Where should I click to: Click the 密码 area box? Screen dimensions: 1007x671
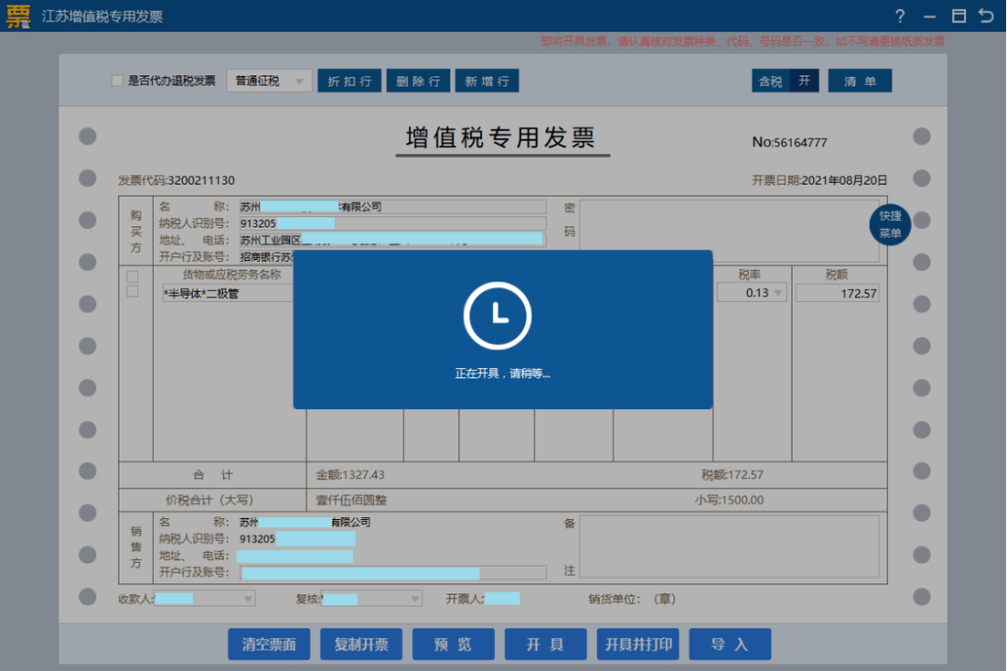coord(729,230)
